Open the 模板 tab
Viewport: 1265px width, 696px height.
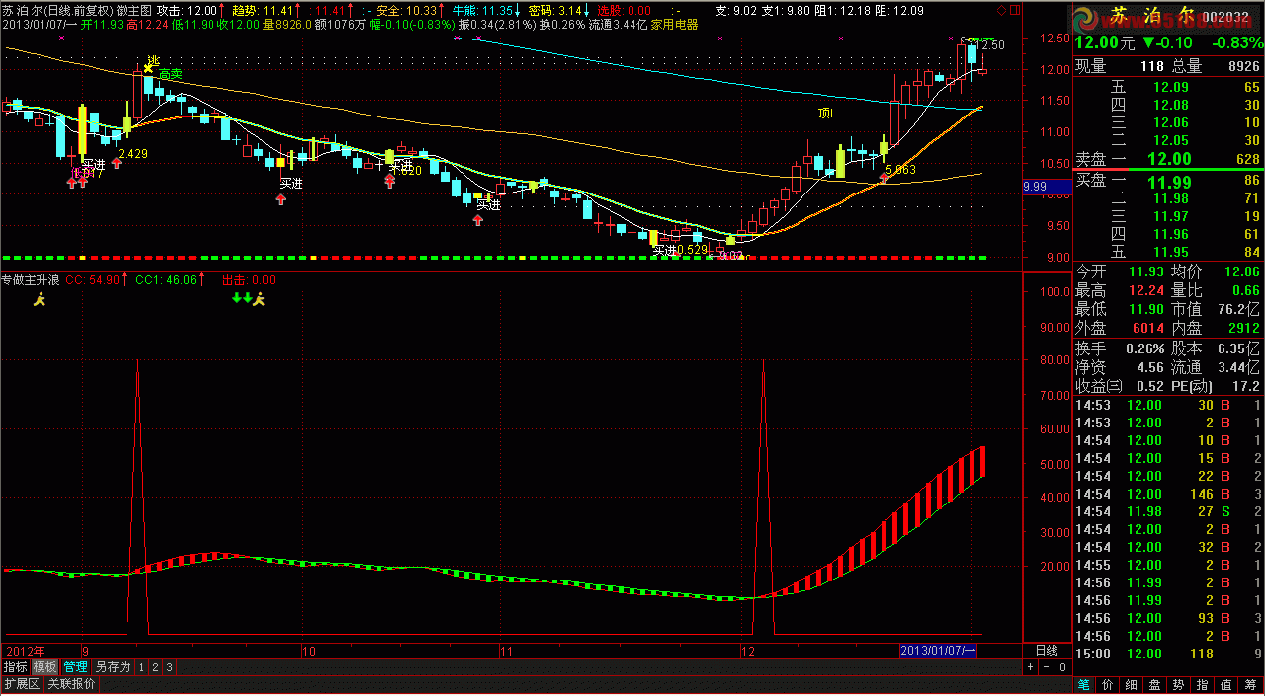45,667
